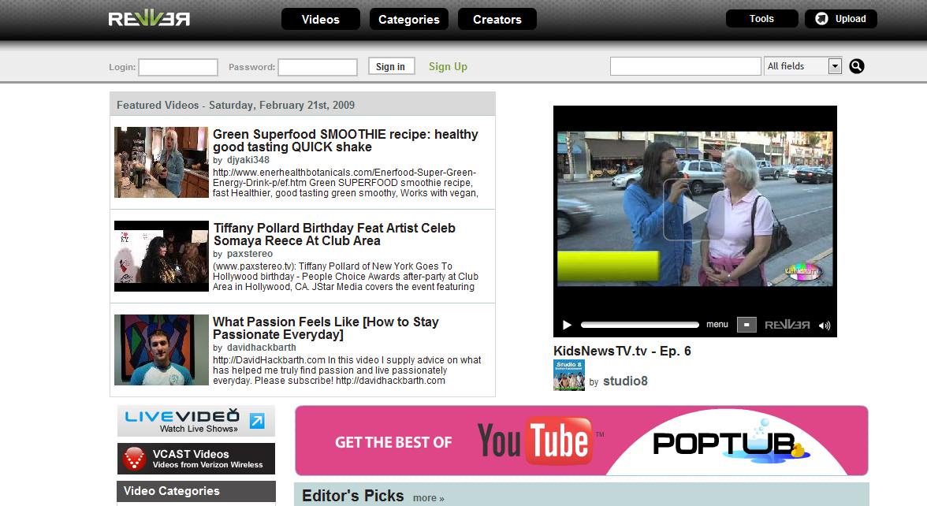This screenshot has height=506, width=927.
Task: Visit davidhackbarth's profile link
Action: (x=262, y=348)
